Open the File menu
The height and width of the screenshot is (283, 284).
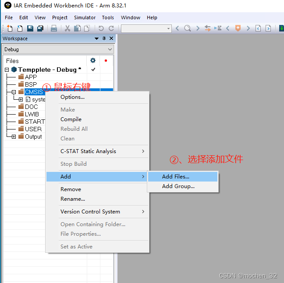(x=9, y=17)
